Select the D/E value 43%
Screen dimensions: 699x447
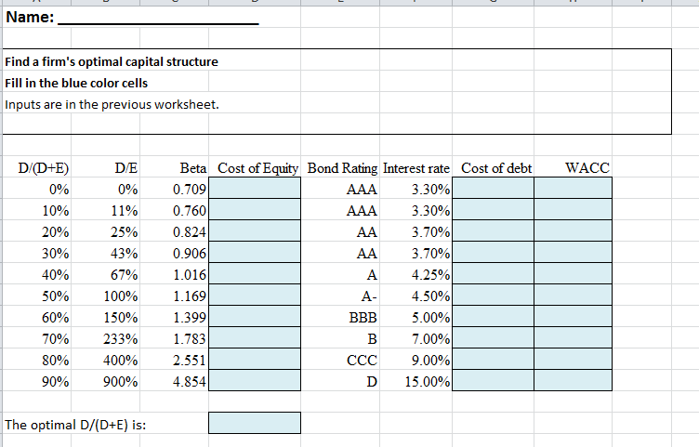[x=125, y=253]
